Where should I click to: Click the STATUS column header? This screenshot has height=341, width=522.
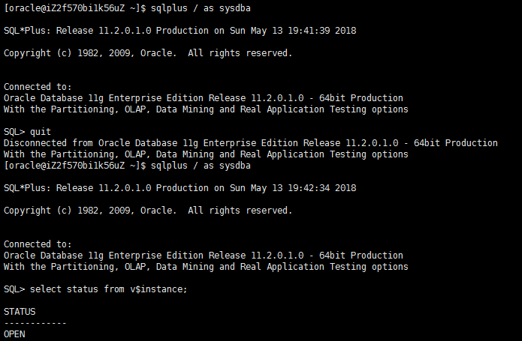pos(20,312)
